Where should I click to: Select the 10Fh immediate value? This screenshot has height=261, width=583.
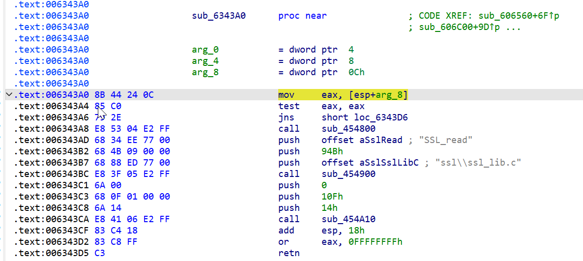pos(332,197)
